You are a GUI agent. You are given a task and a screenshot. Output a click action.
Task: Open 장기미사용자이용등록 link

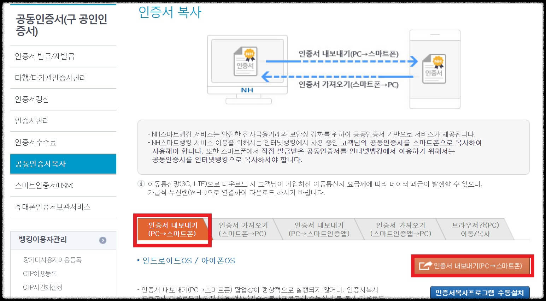point(52,260)
